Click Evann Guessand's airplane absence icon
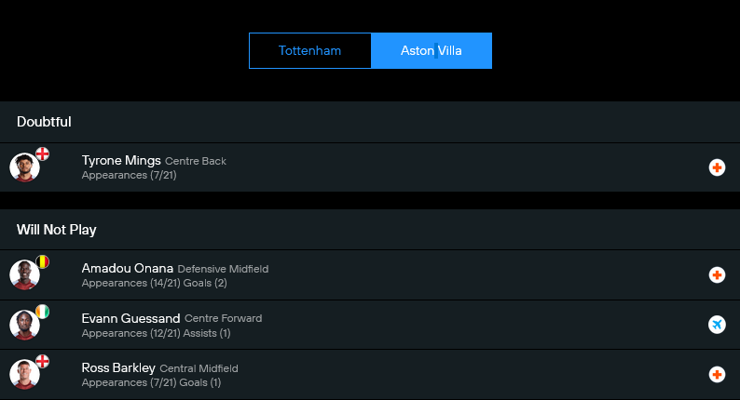This screenshot has height=400, width=740. point(717,325)
